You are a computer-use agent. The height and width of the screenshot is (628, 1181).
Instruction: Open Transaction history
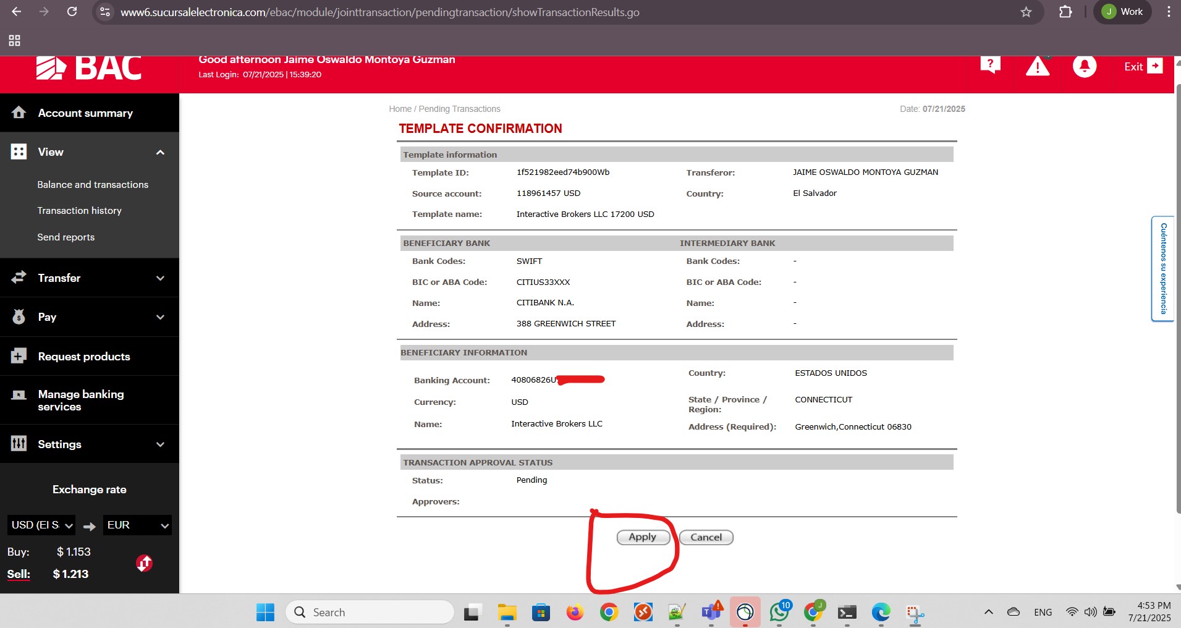[x=79, y=211]
